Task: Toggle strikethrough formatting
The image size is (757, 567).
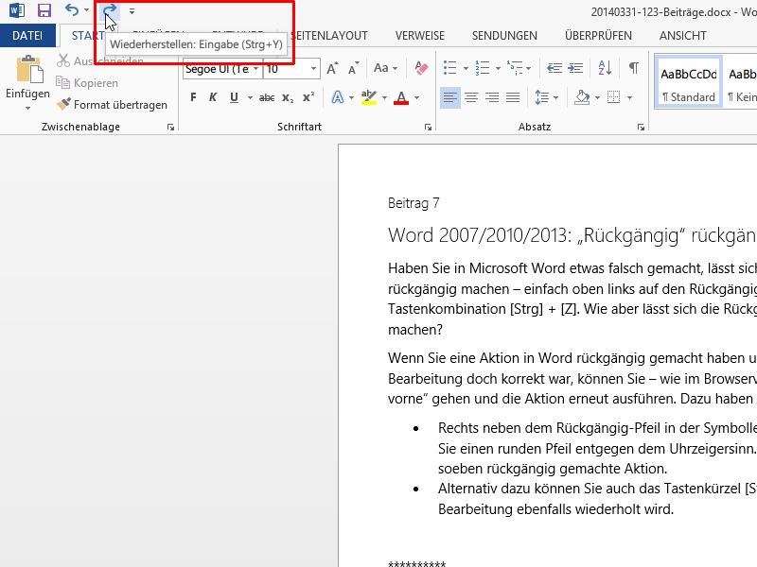Action: [267, 98]
